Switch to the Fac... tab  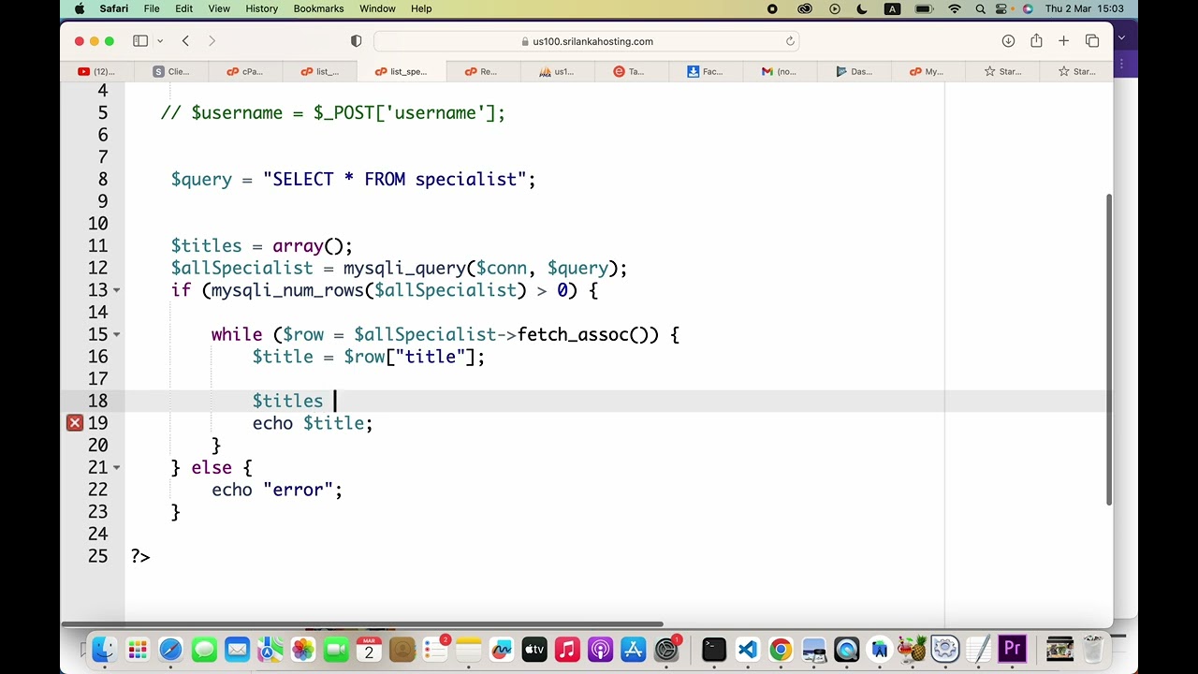pos(705,71)
